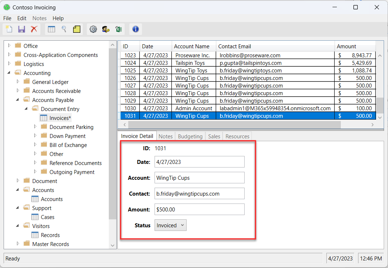
Task: Select the Cases item under Support
Action: tap(47, 217)
